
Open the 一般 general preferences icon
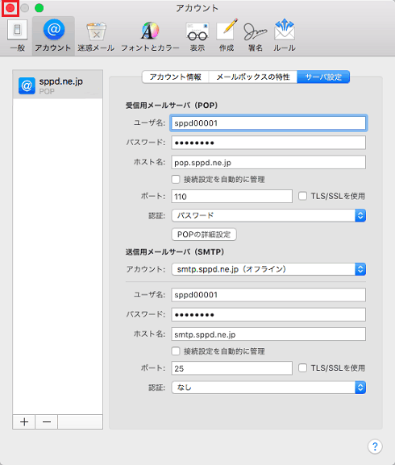pos(17,35)
